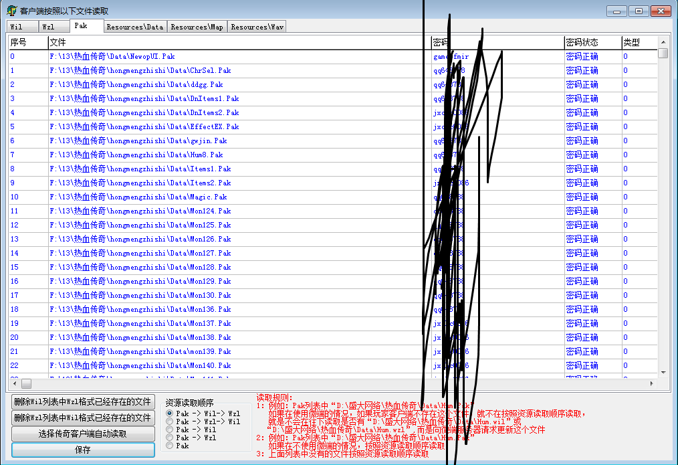The image size is (678, 465).
Task: Click 删除Wzl列表中Wil格式已经存在的文件 button
Action: tap(83, 418)
